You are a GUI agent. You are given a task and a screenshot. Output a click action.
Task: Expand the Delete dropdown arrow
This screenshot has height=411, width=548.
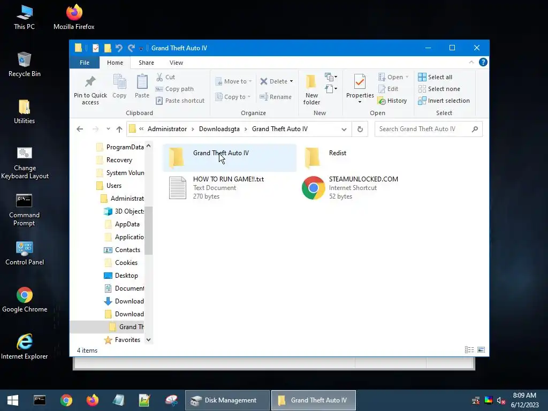(x=291, y=81)
